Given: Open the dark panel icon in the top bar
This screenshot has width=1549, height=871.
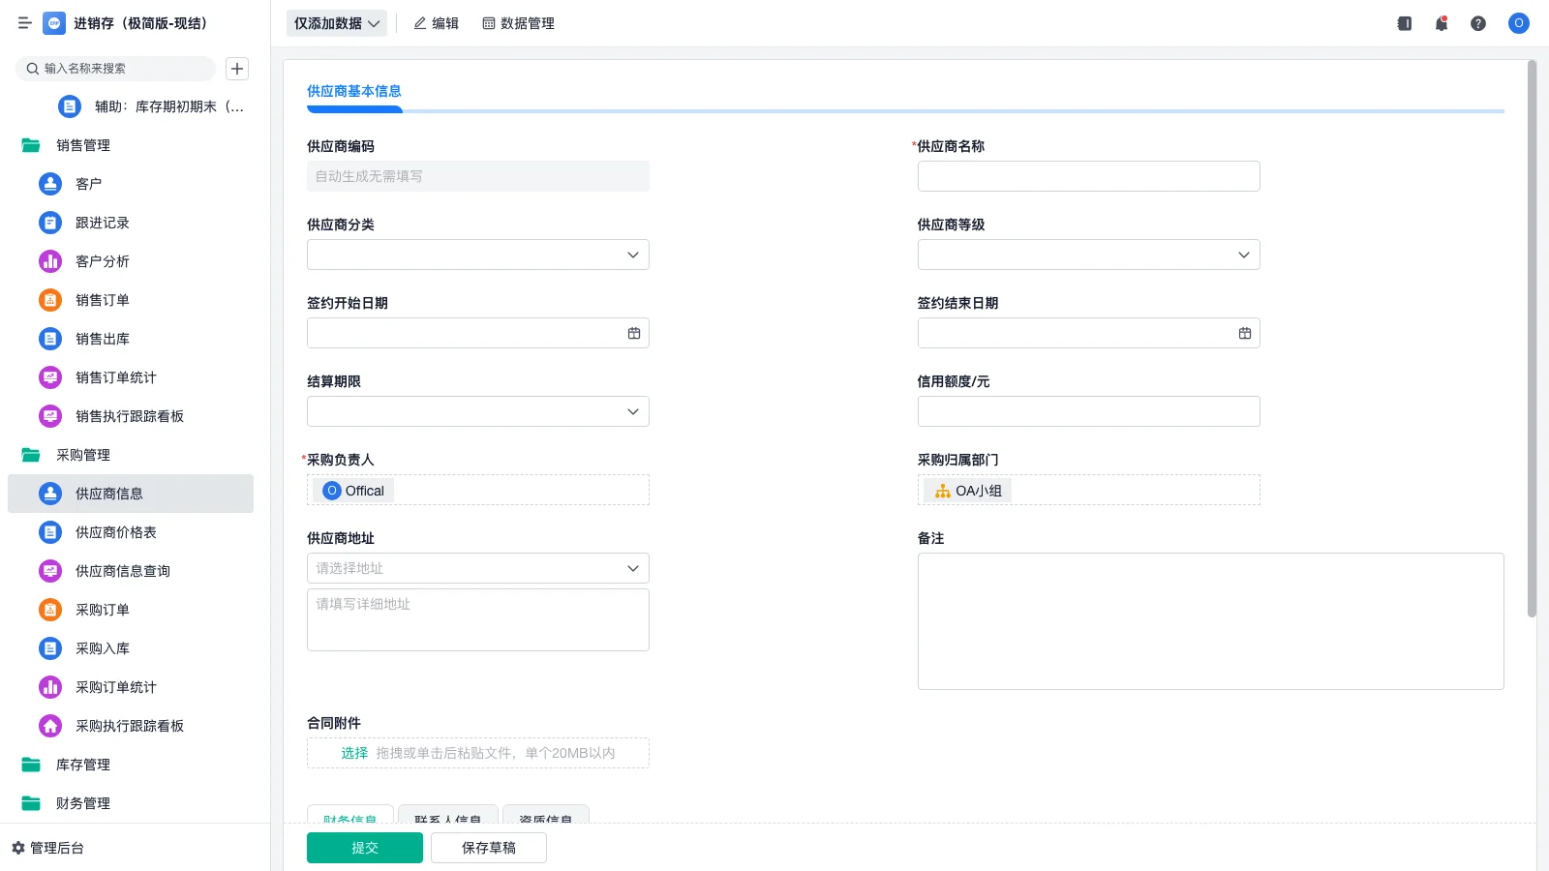Looking at the screenshot, I should (x=1405, y=23).
